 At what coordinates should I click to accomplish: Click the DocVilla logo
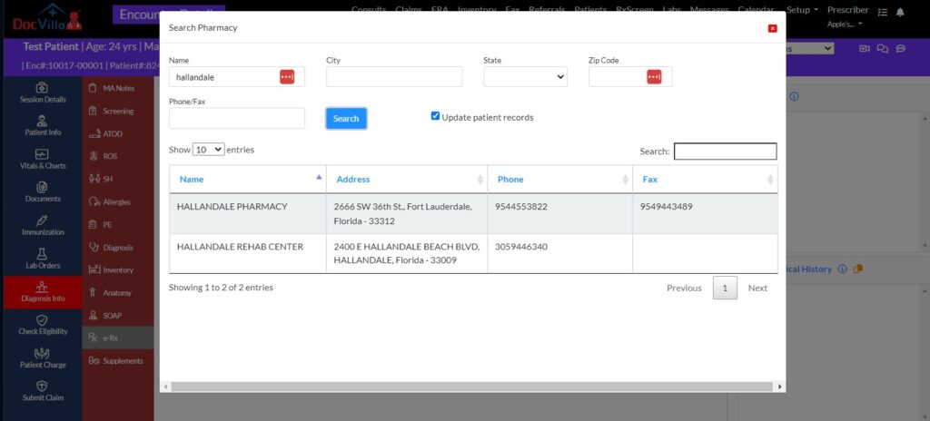[x=47, y=18]
